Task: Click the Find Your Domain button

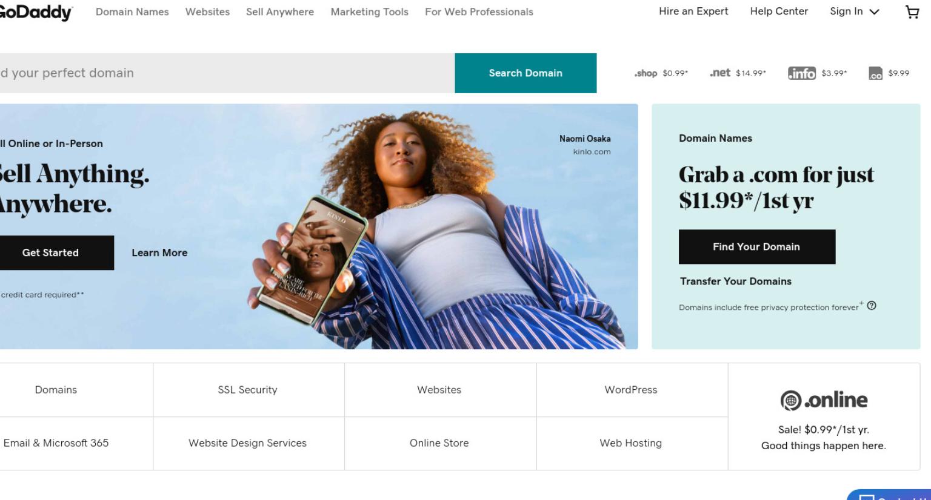Action: pyautogui.click(x=757, y=246)
